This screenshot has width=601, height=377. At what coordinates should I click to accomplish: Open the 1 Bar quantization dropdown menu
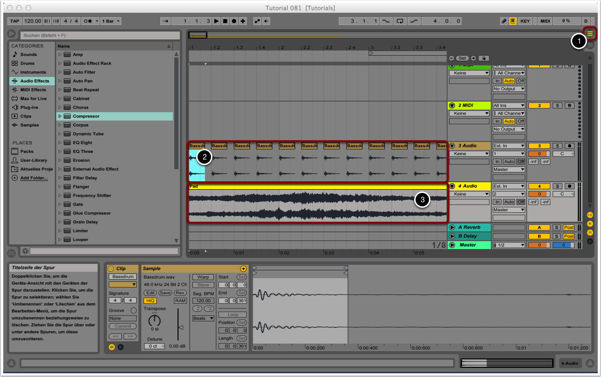click(x=111, y=21)
